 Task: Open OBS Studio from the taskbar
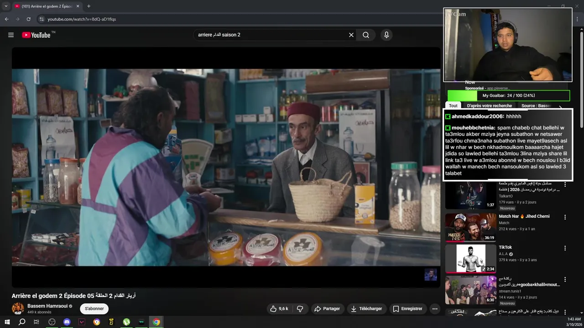point(52,322)
